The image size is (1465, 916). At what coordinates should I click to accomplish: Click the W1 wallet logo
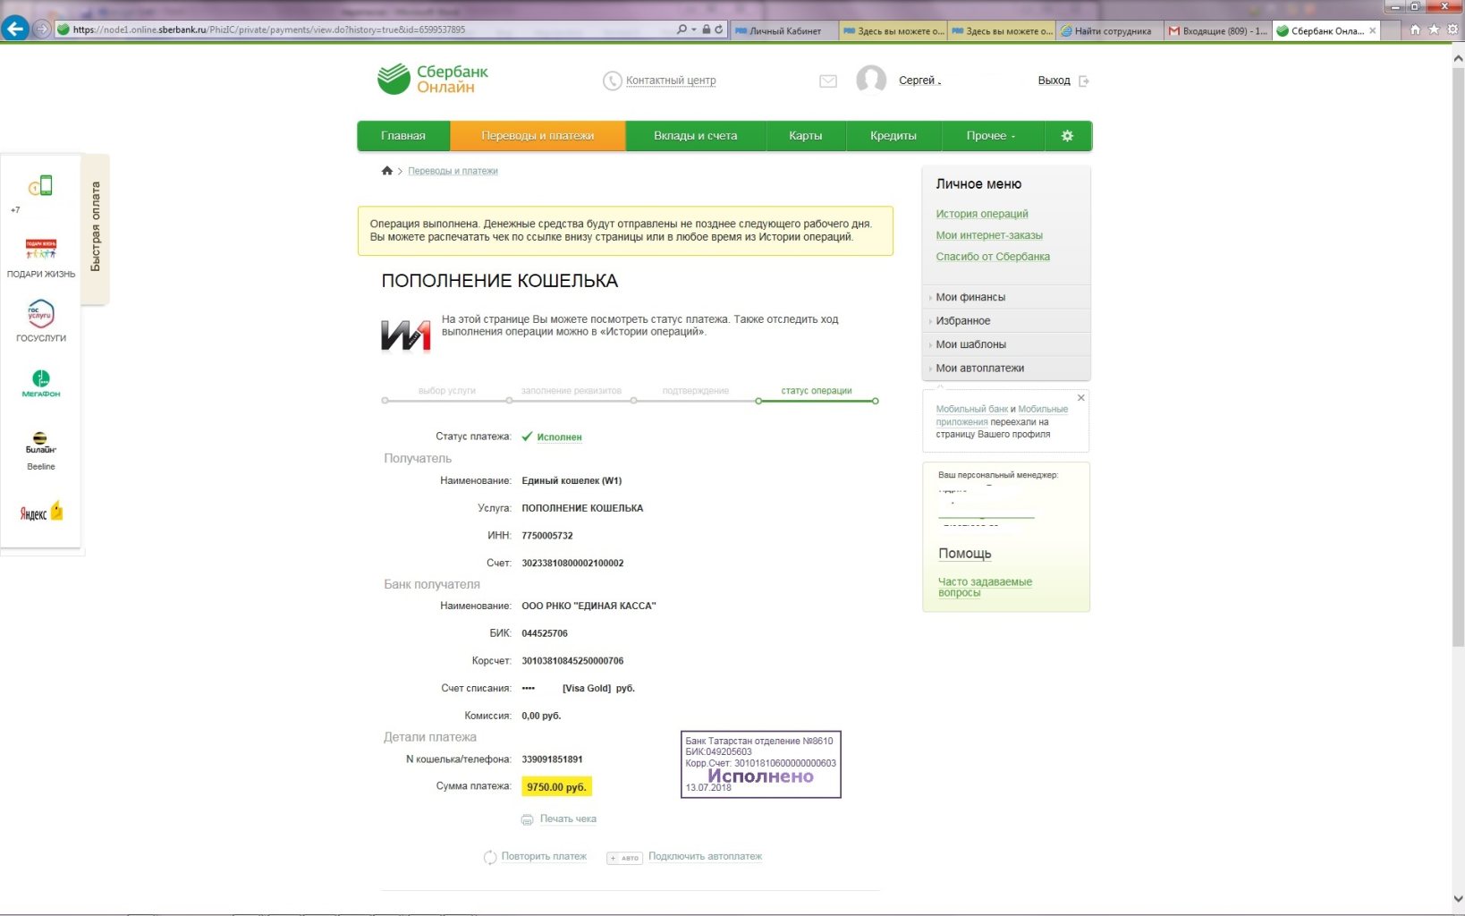tap(406, 335)
